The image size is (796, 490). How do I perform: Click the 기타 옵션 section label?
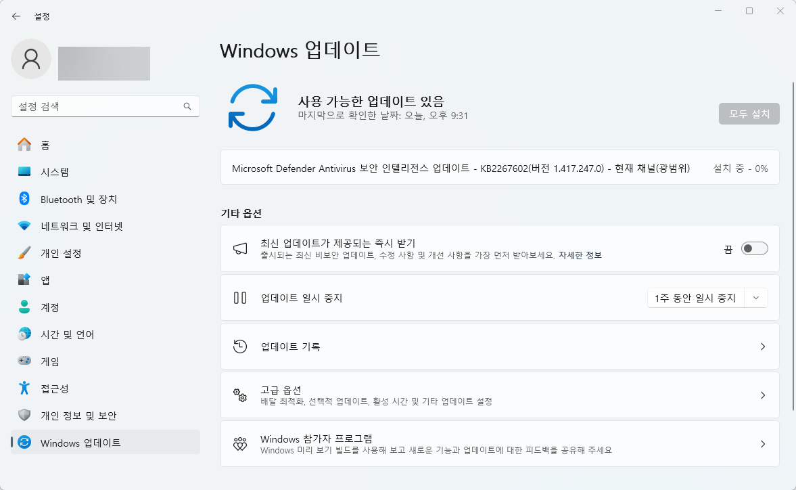click(241, 213)
